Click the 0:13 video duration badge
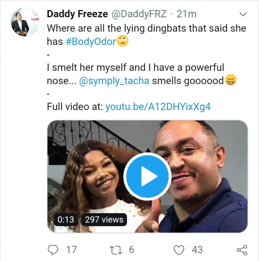 [x=66, y=220]
